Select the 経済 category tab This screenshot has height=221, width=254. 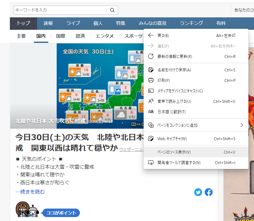[x=80, y=36]
